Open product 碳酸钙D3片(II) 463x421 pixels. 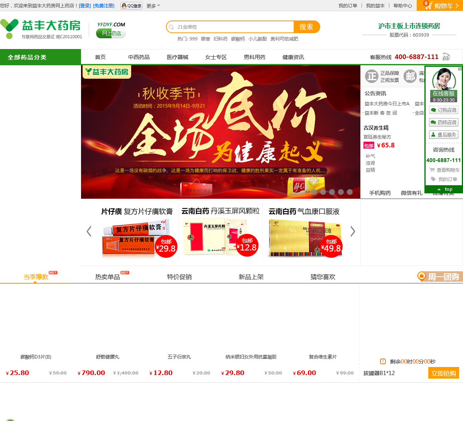(x=36, y=357)
